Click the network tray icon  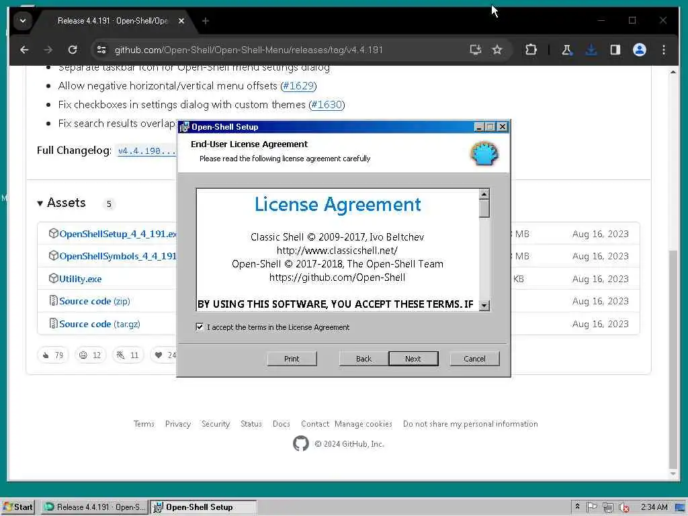tap(607, 508)
